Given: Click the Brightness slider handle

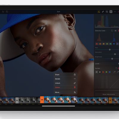Looking at the screenshot, I should [x=112, y=59].
